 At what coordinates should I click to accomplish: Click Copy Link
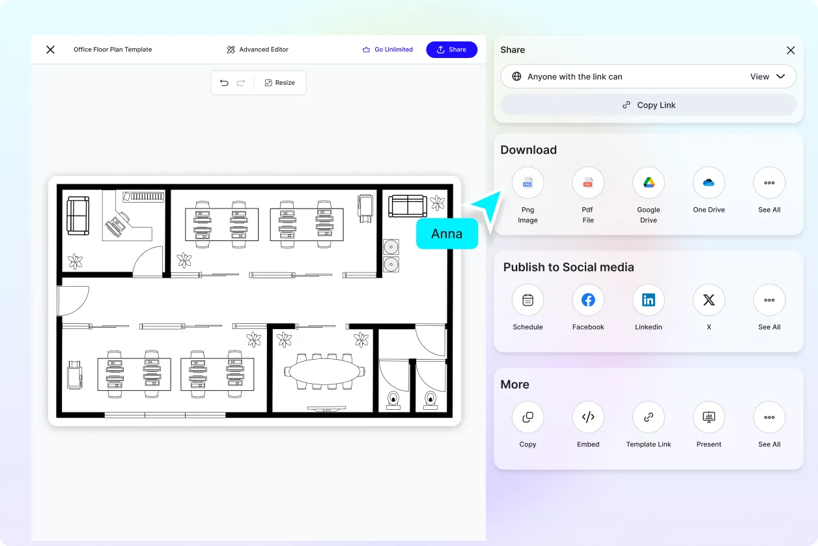pos(649,105)
